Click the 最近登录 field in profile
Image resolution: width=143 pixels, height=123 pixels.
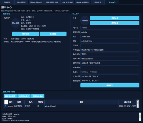[110, 81]
